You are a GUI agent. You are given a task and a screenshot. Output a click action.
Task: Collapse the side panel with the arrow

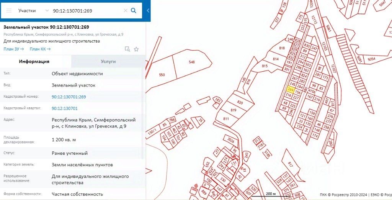[x=148, y=11]
